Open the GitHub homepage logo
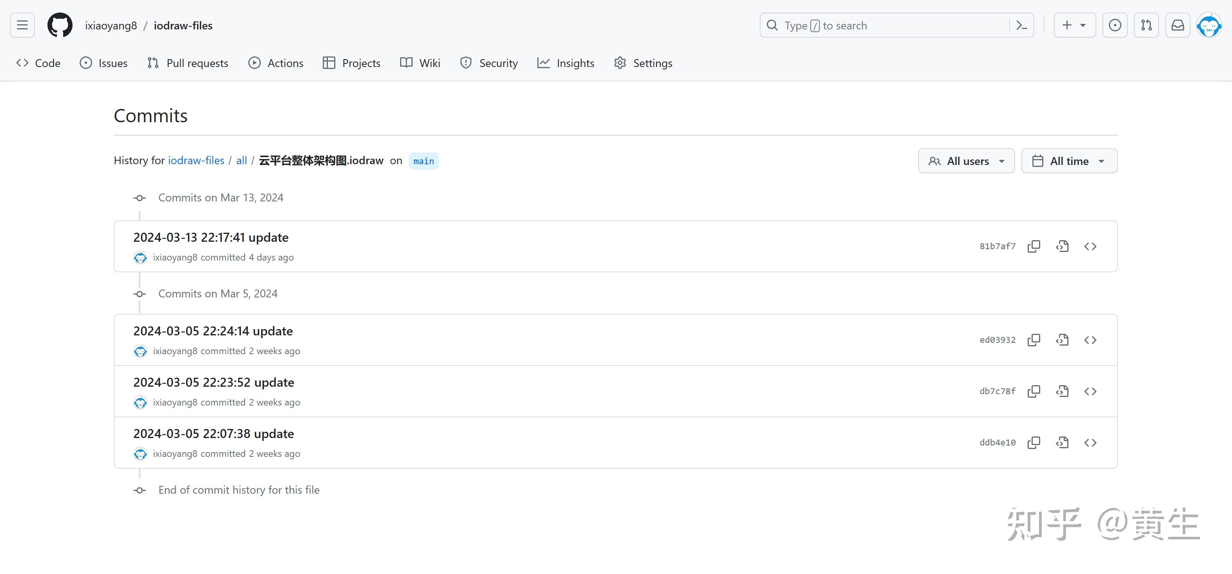The height and width of the screenshot is (574, 1232). click(60, 25)
